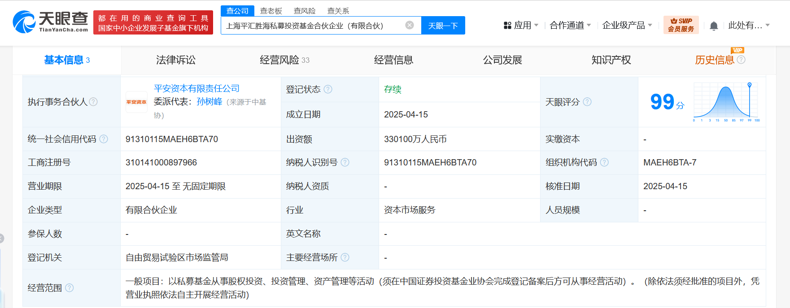
Task: Click the 有限合伙企业 type value
Action: click(x=151, y=210)
